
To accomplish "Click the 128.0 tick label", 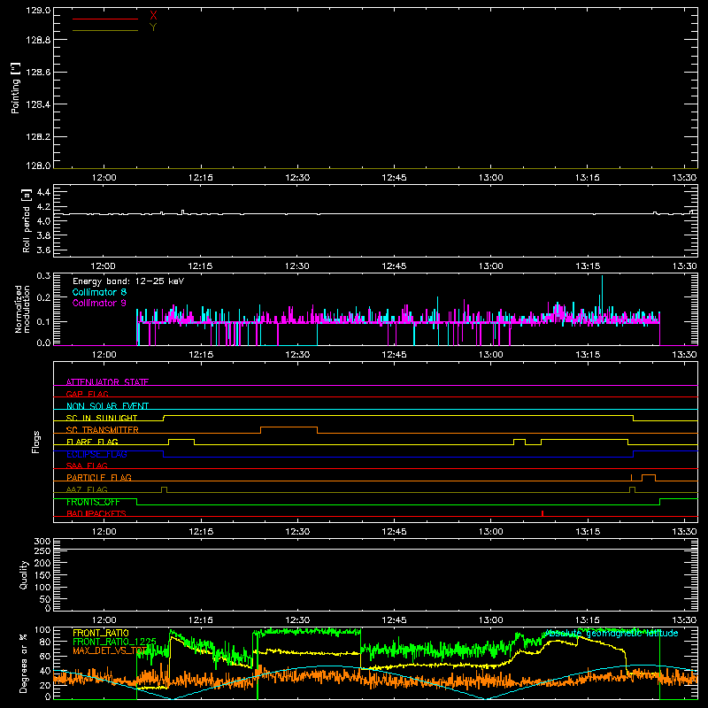I will [x=38, y=165].
